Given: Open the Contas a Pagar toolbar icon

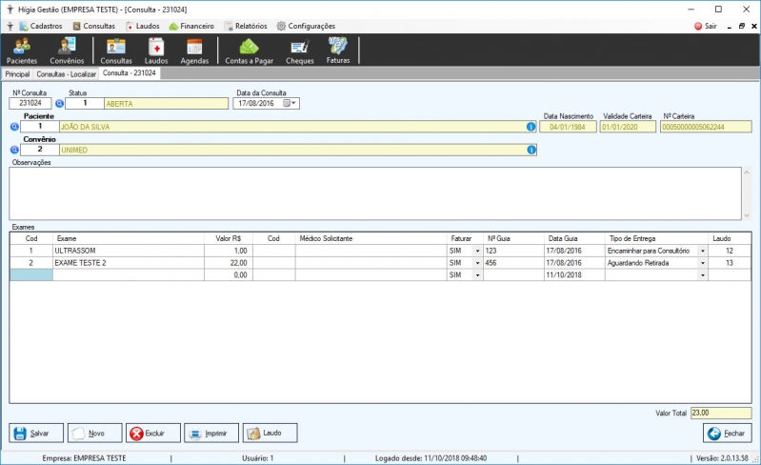Looking at the screenshot, I should 249,51.
